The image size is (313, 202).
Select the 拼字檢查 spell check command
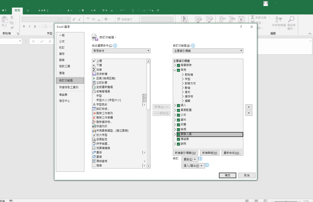tap(101, 144)
